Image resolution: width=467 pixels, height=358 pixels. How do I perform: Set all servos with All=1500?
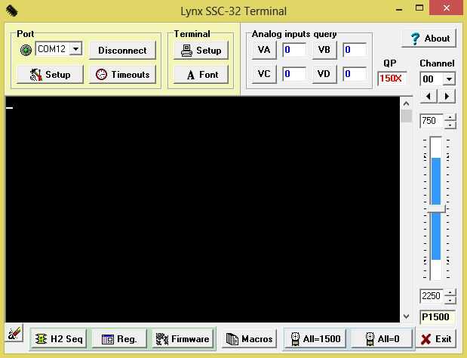[315, 338]
